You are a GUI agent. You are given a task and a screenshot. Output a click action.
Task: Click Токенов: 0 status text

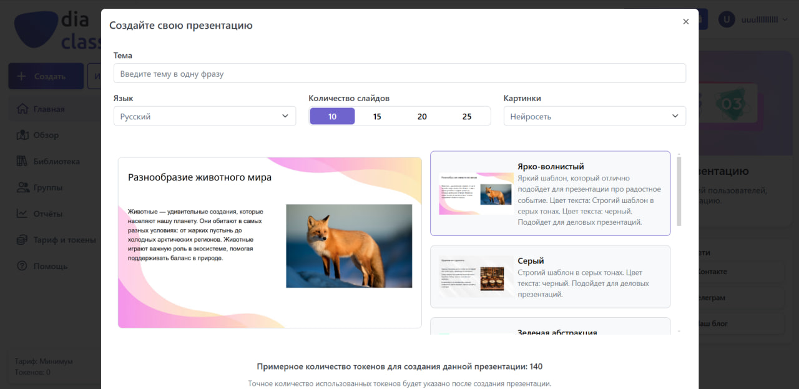(33, 372)
